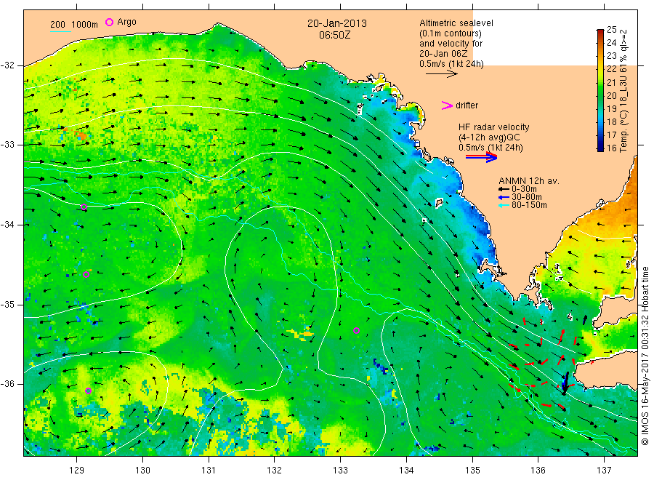Click the '0-30m' depth label
The image size is (654, 480).
(x=524, y=189)
